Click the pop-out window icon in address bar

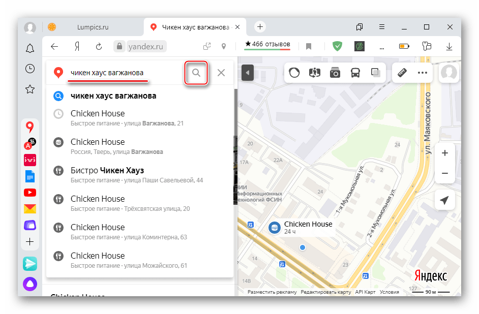pyautogui.click(x=207, y=46)
